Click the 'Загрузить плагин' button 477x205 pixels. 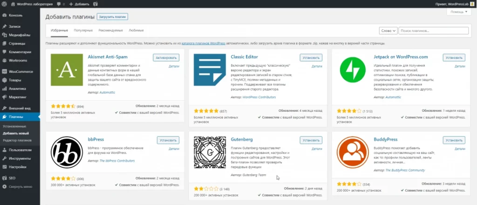(x=112, y=17)
